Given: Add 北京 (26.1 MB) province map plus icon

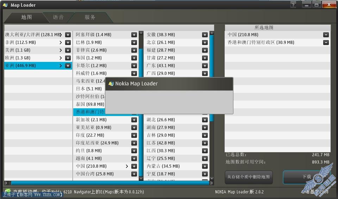Looking at the screenshot, I should coord(205,43).
